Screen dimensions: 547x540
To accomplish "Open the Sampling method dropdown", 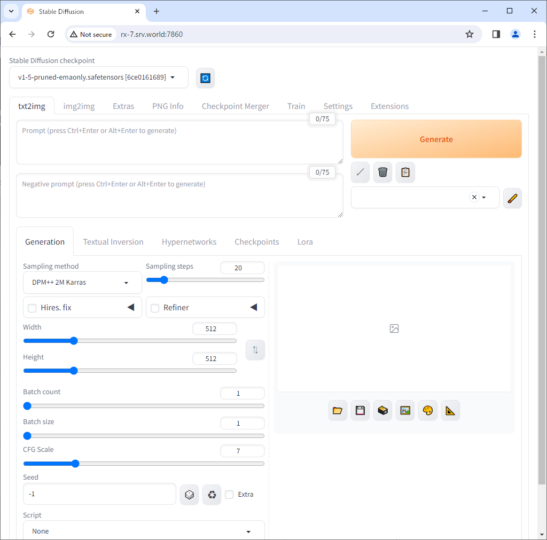I will (x=82, y=283).
